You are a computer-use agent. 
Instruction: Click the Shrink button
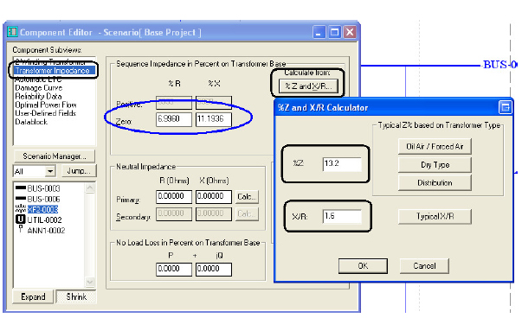(76, 296)
